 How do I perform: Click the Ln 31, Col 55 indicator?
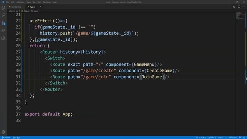(x=201, y=137)
